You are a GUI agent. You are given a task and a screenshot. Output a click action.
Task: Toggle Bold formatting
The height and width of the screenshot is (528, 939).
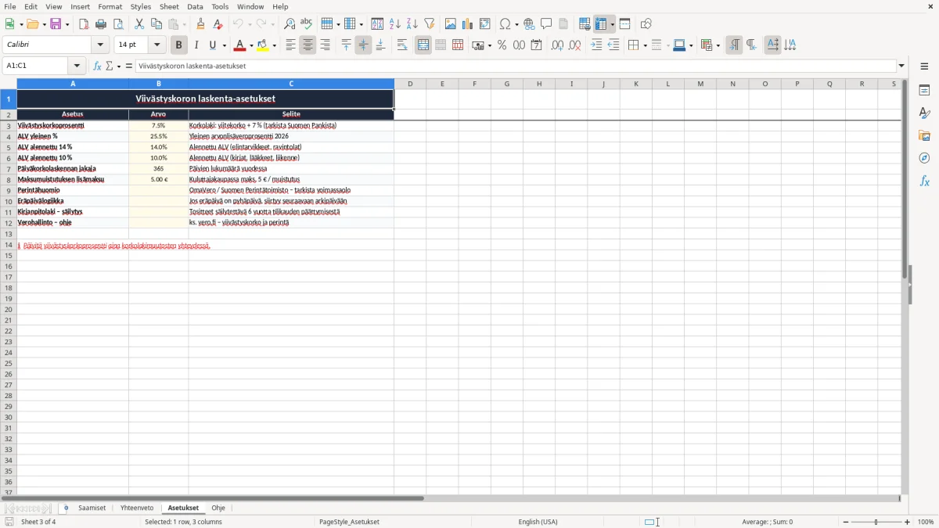click(178, 45)
